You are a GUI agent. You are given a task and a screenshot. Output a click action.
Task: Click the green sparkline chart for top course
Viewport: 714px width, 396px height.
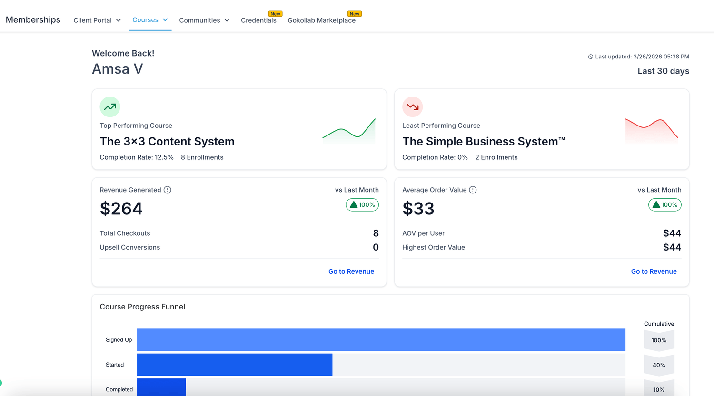click(349, 130)
